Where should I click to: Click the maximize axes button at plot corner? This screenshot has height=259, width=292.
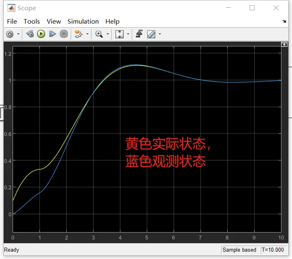click(x=284, y=44)
